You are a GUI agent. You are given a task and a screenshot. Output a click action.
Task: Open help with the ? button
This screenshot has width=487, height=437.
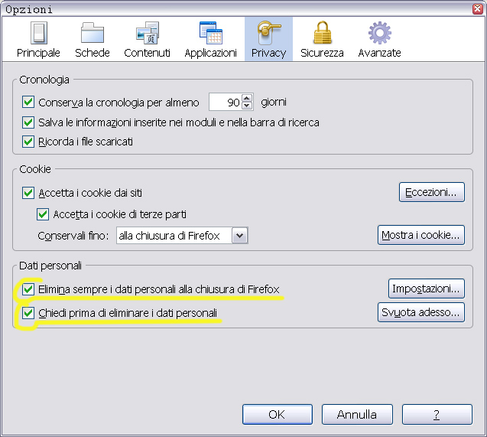[x=437, y=414]
